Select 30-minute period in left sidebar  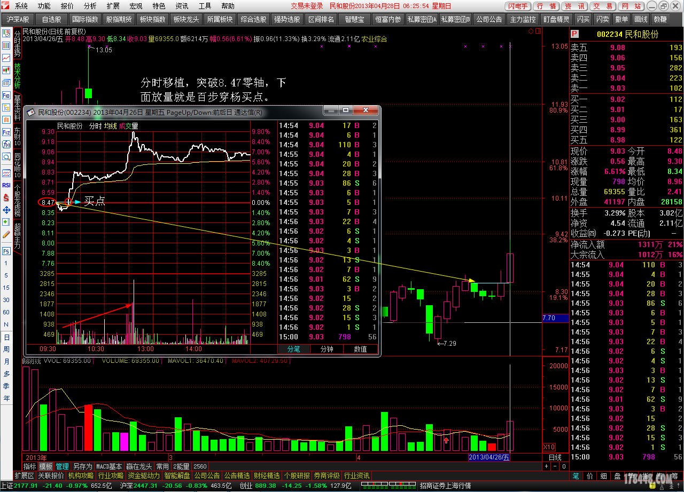(x=6, y=300)
